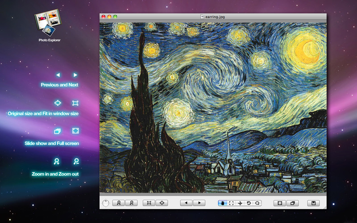The image size is (357, 223).
Task: Click the rotation dial knob in toolbar
Action: click(106, 203)
